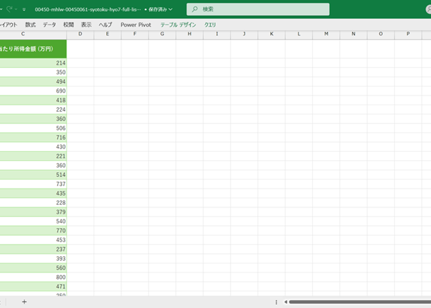Select the cell with value 221

point(33,156)
